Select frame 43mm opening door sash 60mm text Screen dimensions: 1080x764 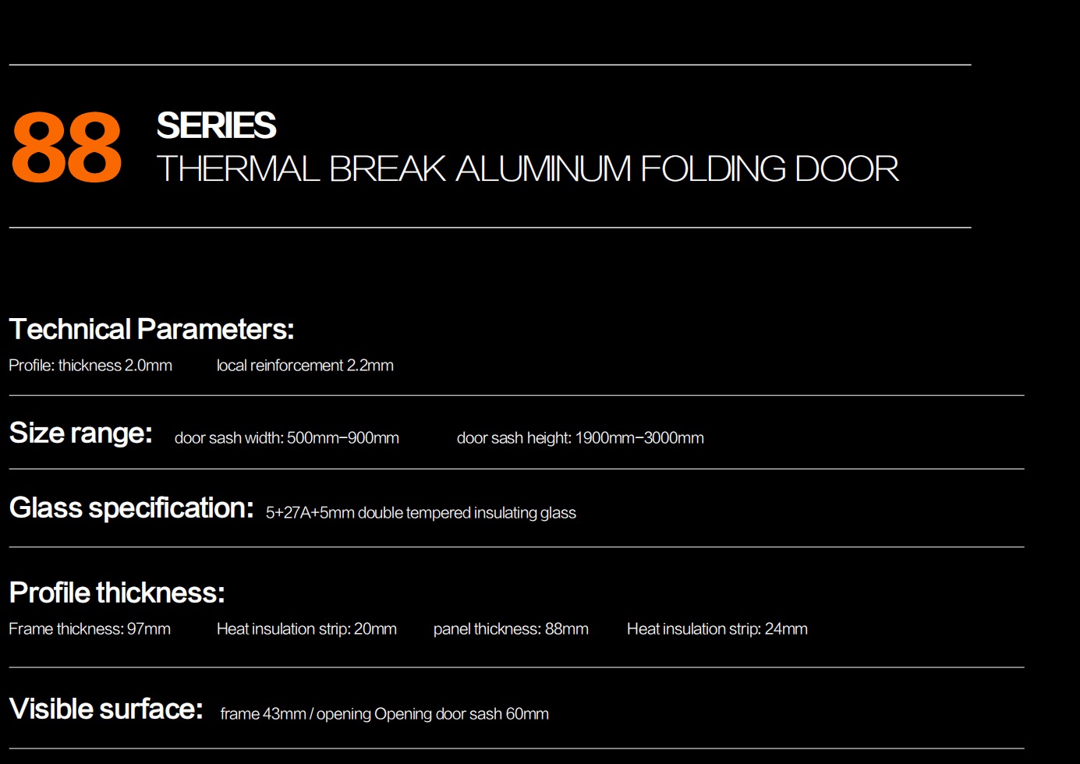click(x=384, y=714)
